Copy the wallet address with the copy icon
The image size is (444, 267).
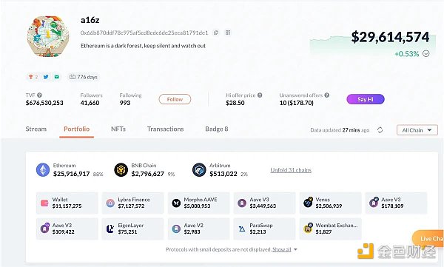click(x=216, y=33)
